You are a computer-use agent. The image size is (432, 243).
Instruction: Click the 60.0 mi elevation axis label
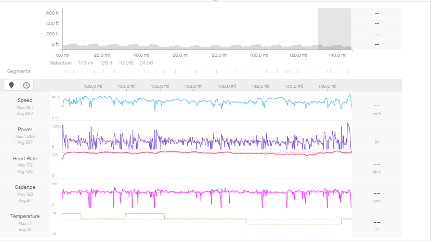(179, 55)
